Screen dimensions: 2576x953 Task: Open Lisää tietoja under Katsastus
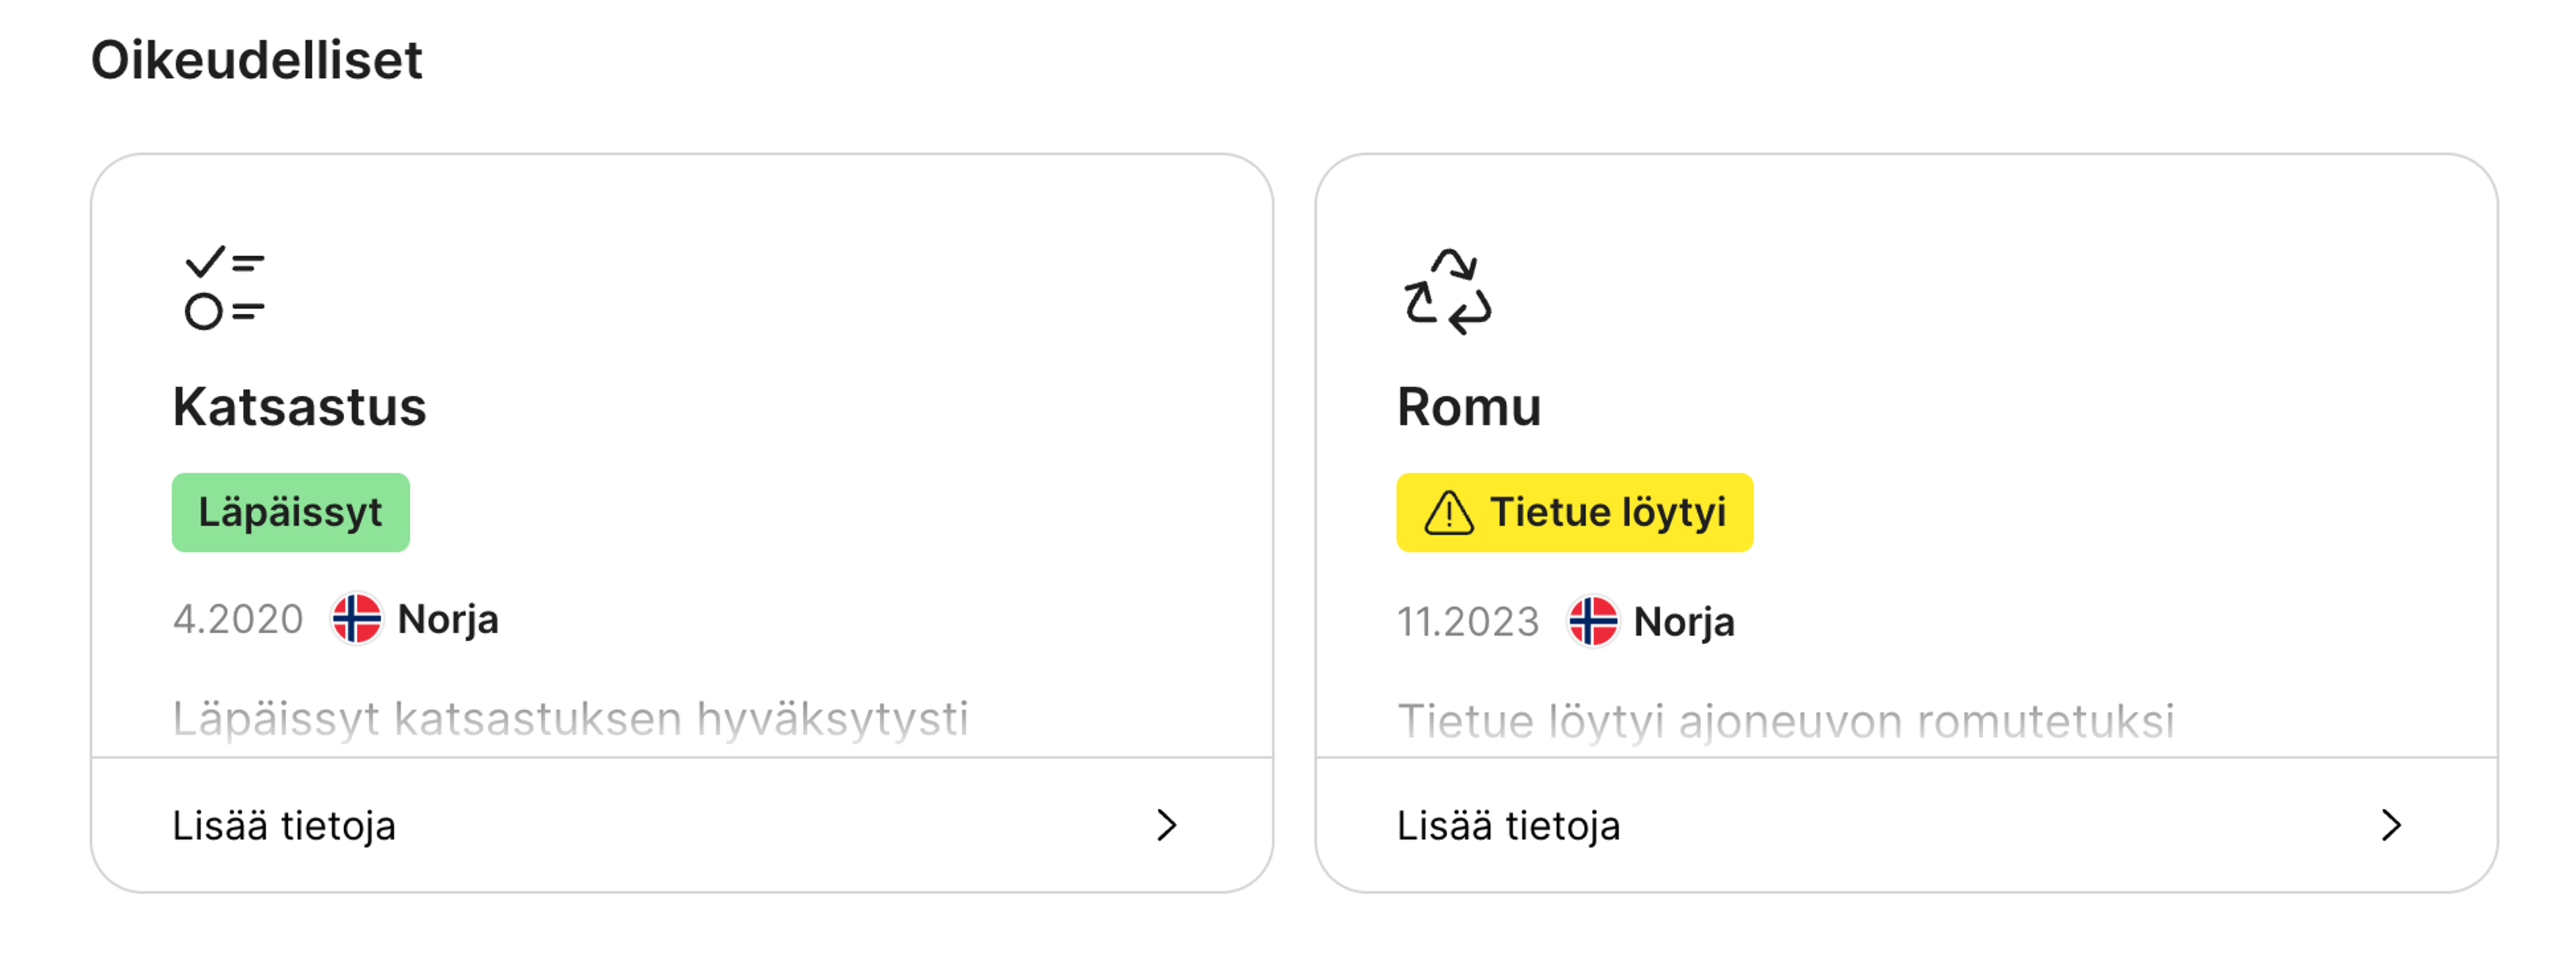284,825
